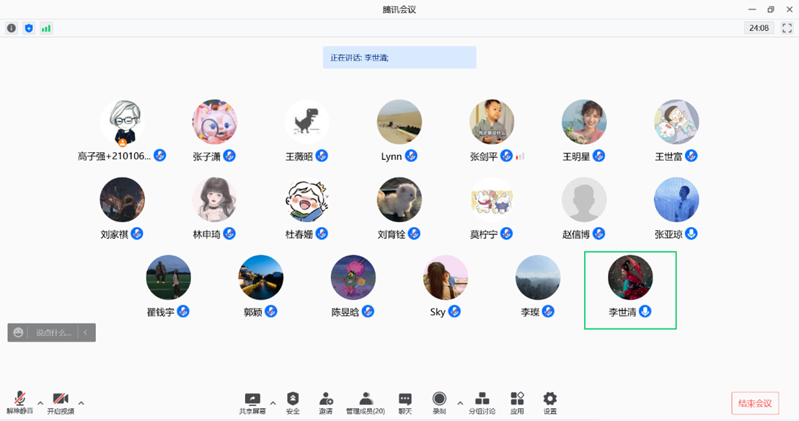Turn on the camera (开启视频)
Screen dimensions: 799x421
(x=61, y=402)
